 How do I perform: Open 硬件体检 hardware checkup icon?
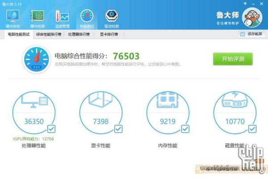tap(13, 19)
